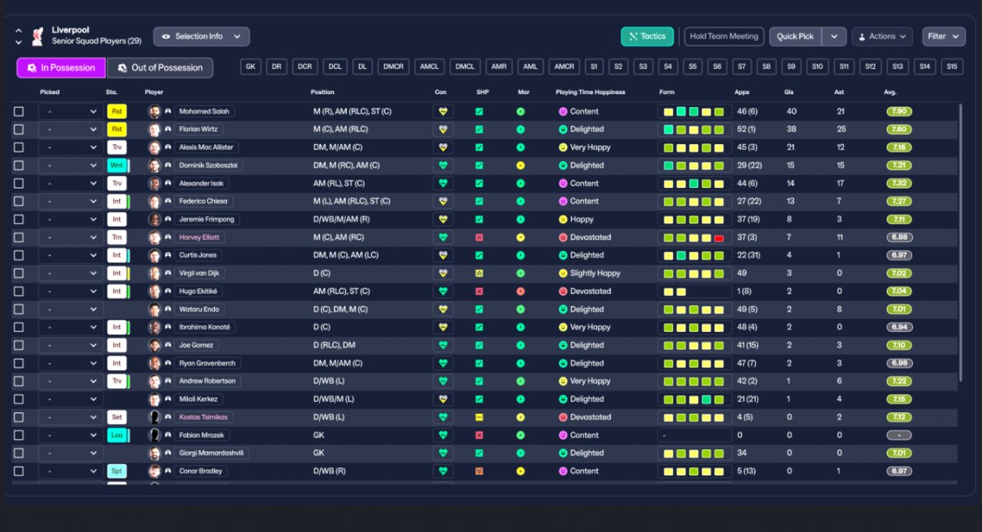Screen dimensions: 982x532
Task: Tick the checkbox for Harvey Elliott
Action: tap(18, 238)
